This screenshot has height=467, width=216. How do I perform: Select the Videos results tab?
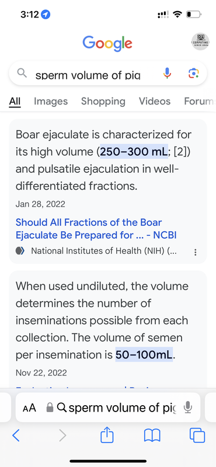point(155,101)
